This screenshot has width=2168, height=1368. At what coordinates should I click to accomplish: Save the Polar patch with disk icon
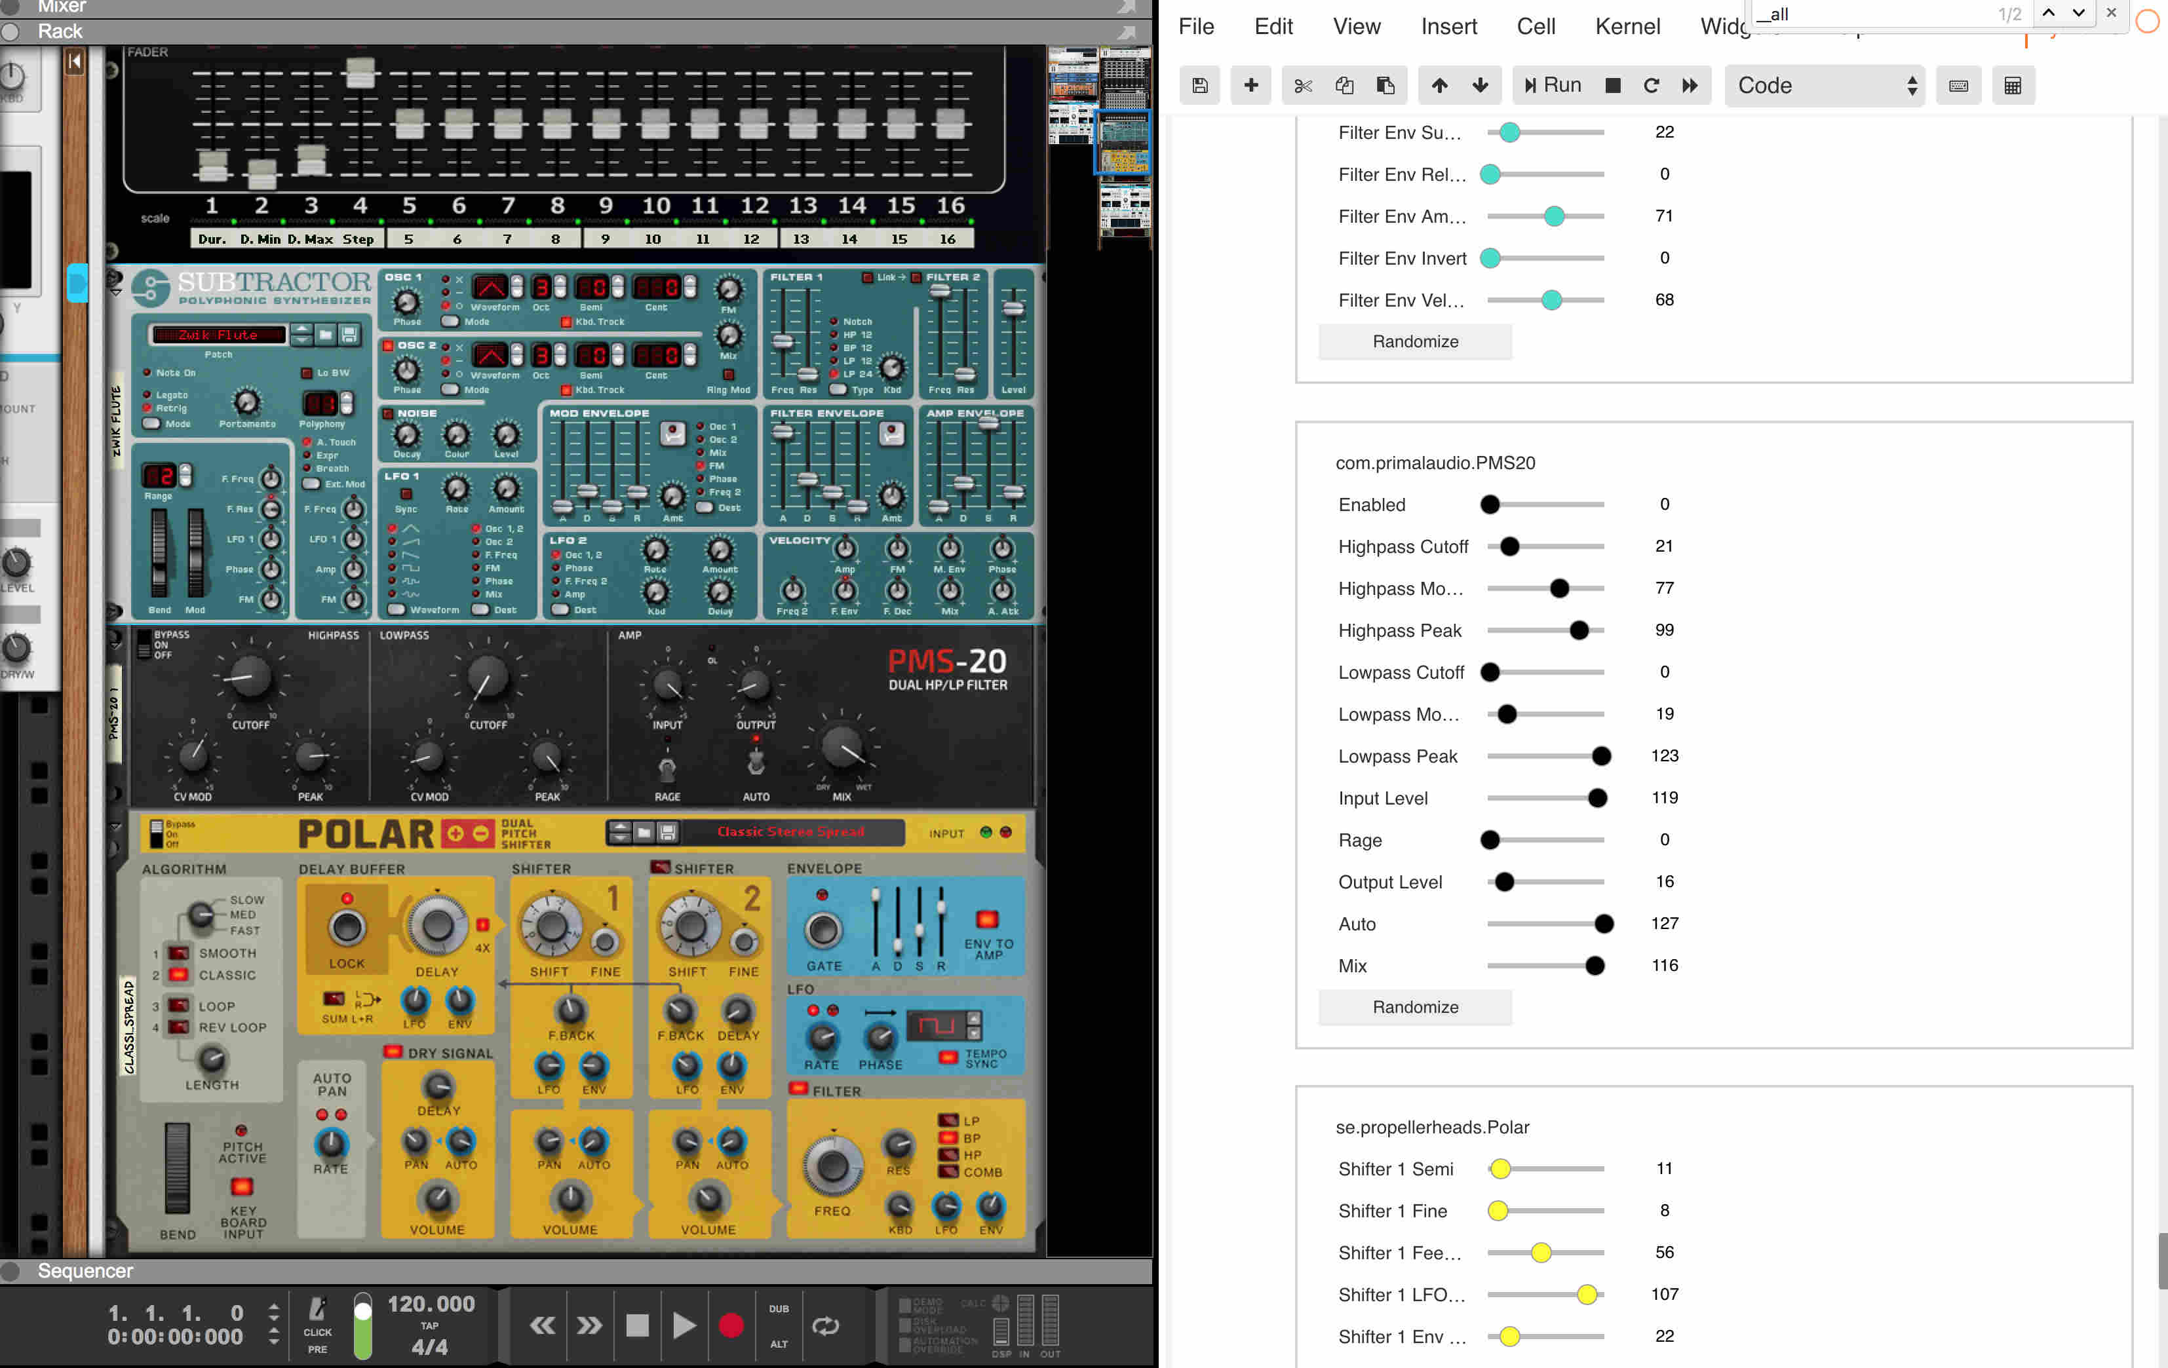click(x=667, y=833)
